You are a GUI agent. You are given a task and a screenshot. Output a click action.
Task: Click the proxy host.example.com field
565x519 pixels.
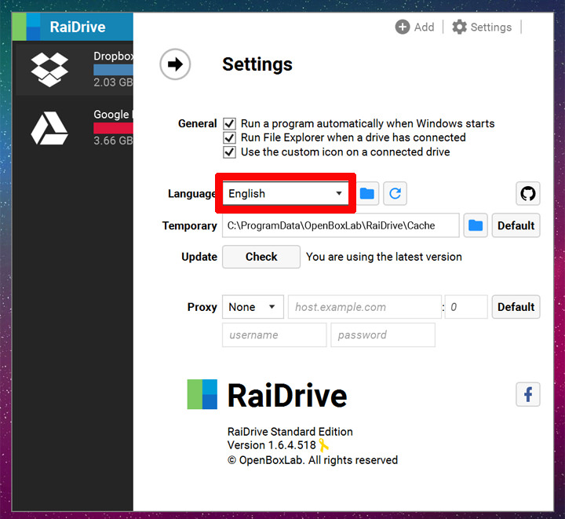pos(365,307)
